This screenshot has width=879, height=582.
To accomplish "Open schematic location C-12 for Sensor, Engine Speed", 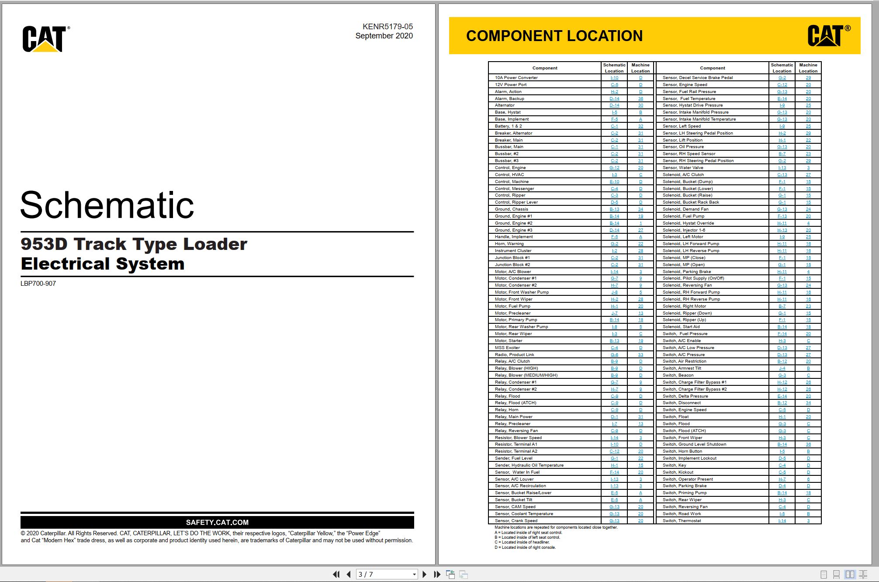I will [x=782, y=85].
